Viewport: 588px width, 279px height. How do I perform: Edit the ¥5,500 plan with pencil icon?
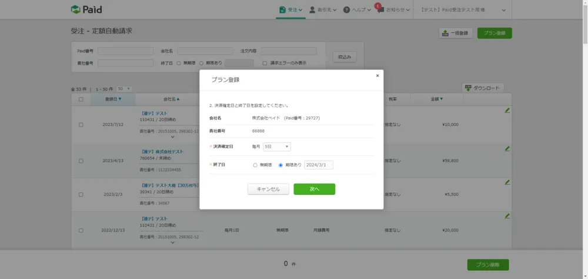point(507,182)
